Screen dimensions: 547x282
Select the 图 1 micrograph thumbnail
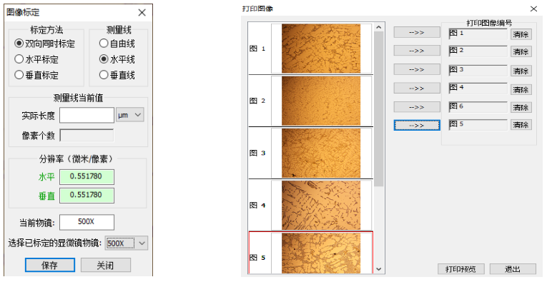point(321,49)
